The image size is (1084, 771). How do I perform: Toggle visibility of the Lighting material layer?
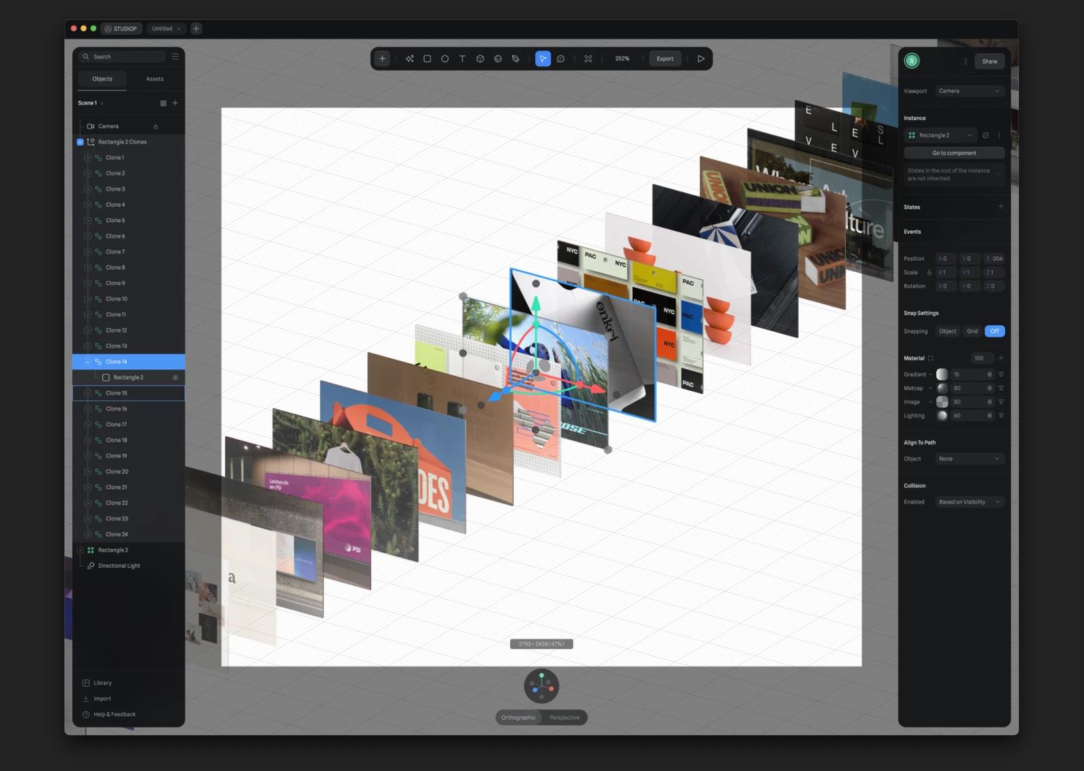point(1001,416)
